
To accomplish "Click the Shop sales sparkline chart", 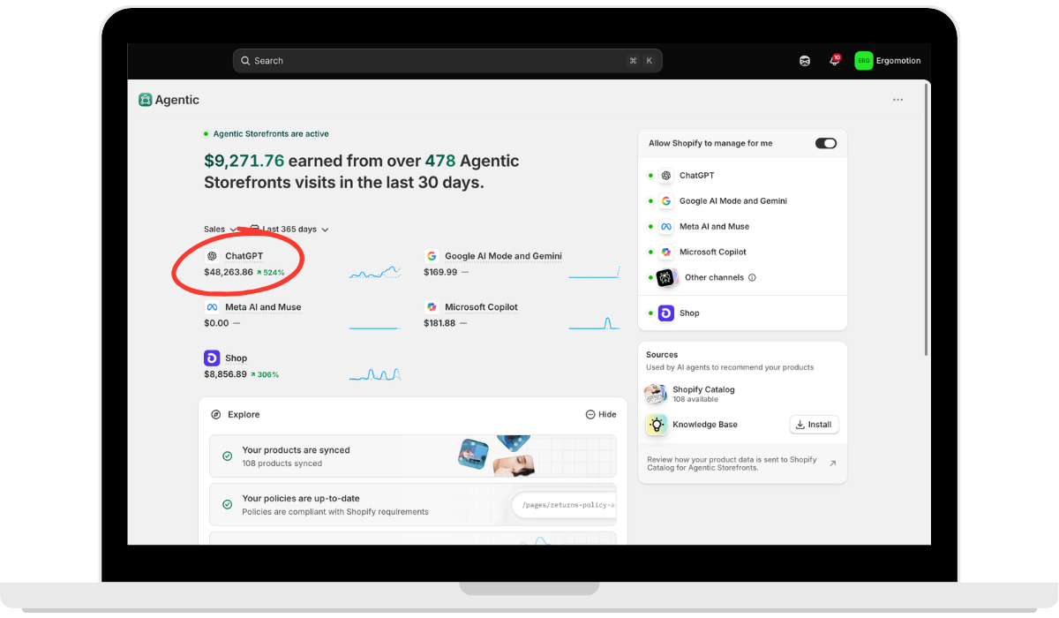I will coord(375,374).
